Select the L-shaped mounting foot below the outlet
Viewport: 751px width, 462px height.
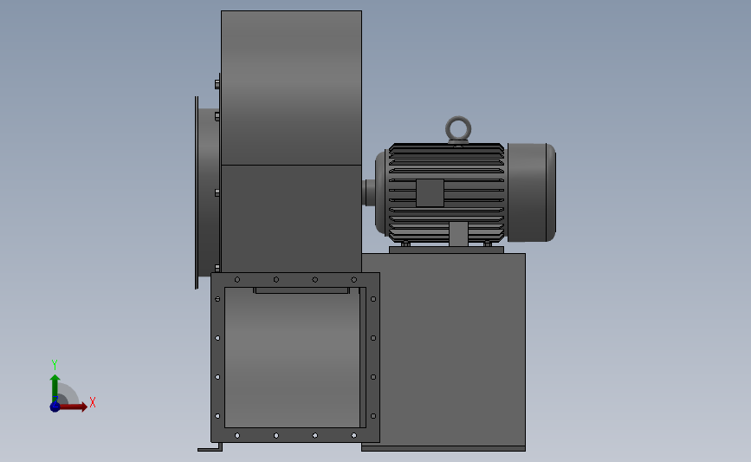coord(210,447)
